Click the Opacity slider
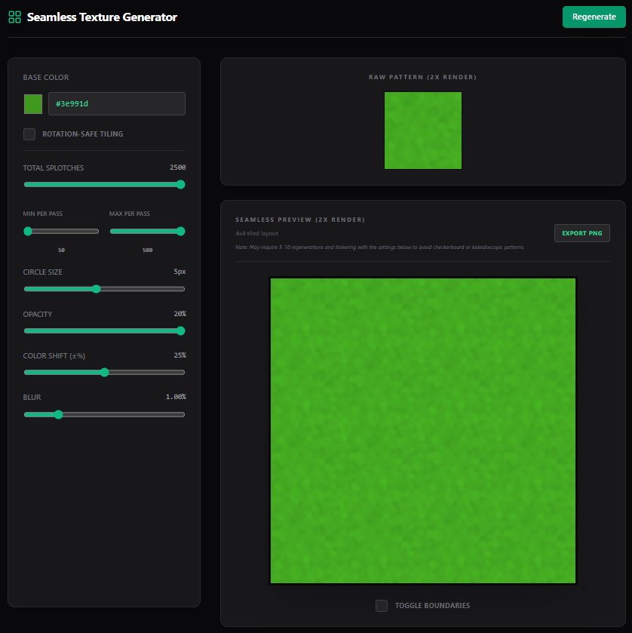 coord(105,331)
